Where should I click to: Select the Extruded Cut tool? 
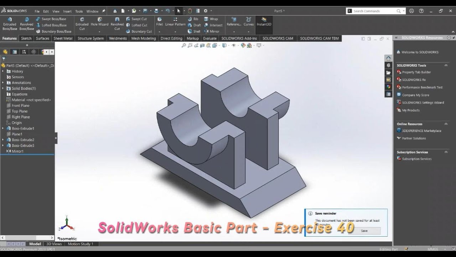[82, 24]
